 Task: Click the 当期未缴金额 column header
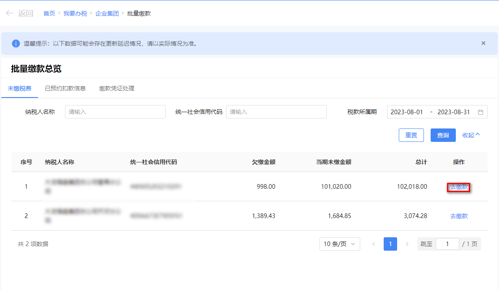pos(333,162)
